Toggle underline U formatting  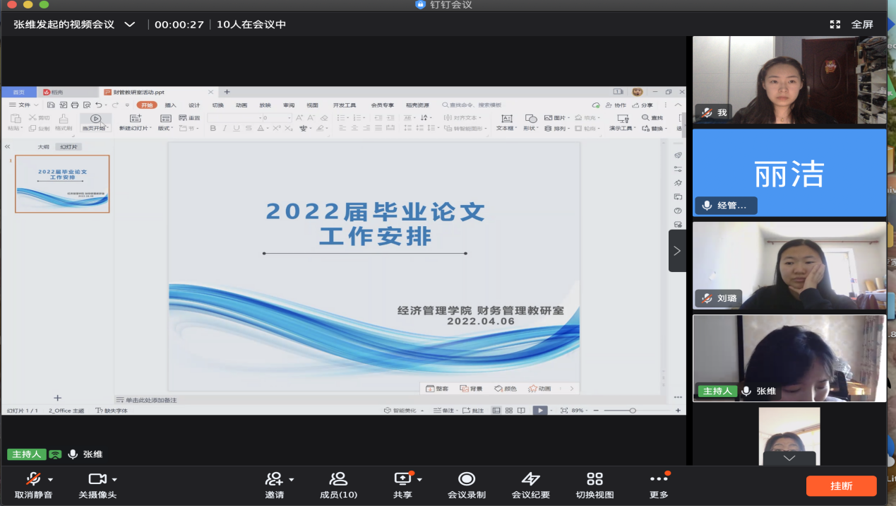pyautogui.click(x=237, y=129)
